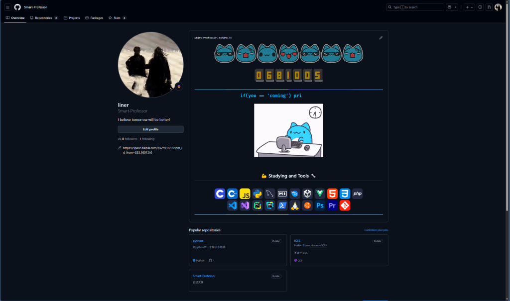
Task: Open the Pull requests icon in header
Action: tap(489, 7)
